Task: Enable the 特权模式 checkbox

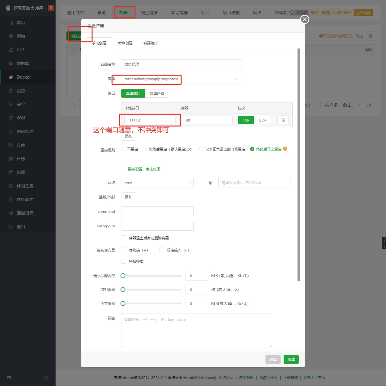Action: pos(124,261)
